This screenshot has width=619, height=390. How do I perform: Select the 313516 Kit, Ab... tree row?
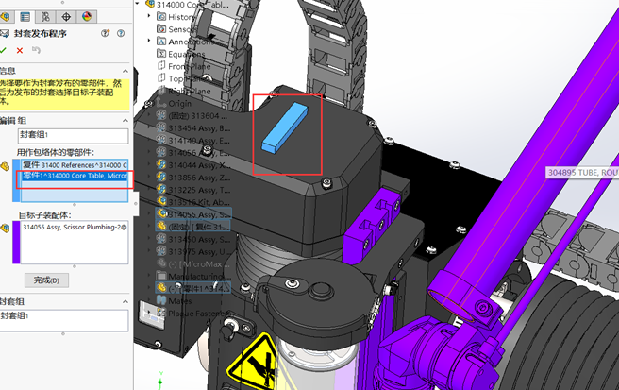click(x=193, y=201)
